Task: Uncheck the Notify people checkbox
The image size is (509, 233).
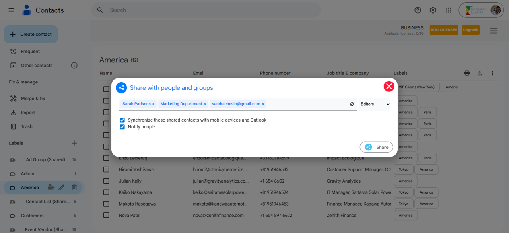Action: tap(122, 127)
